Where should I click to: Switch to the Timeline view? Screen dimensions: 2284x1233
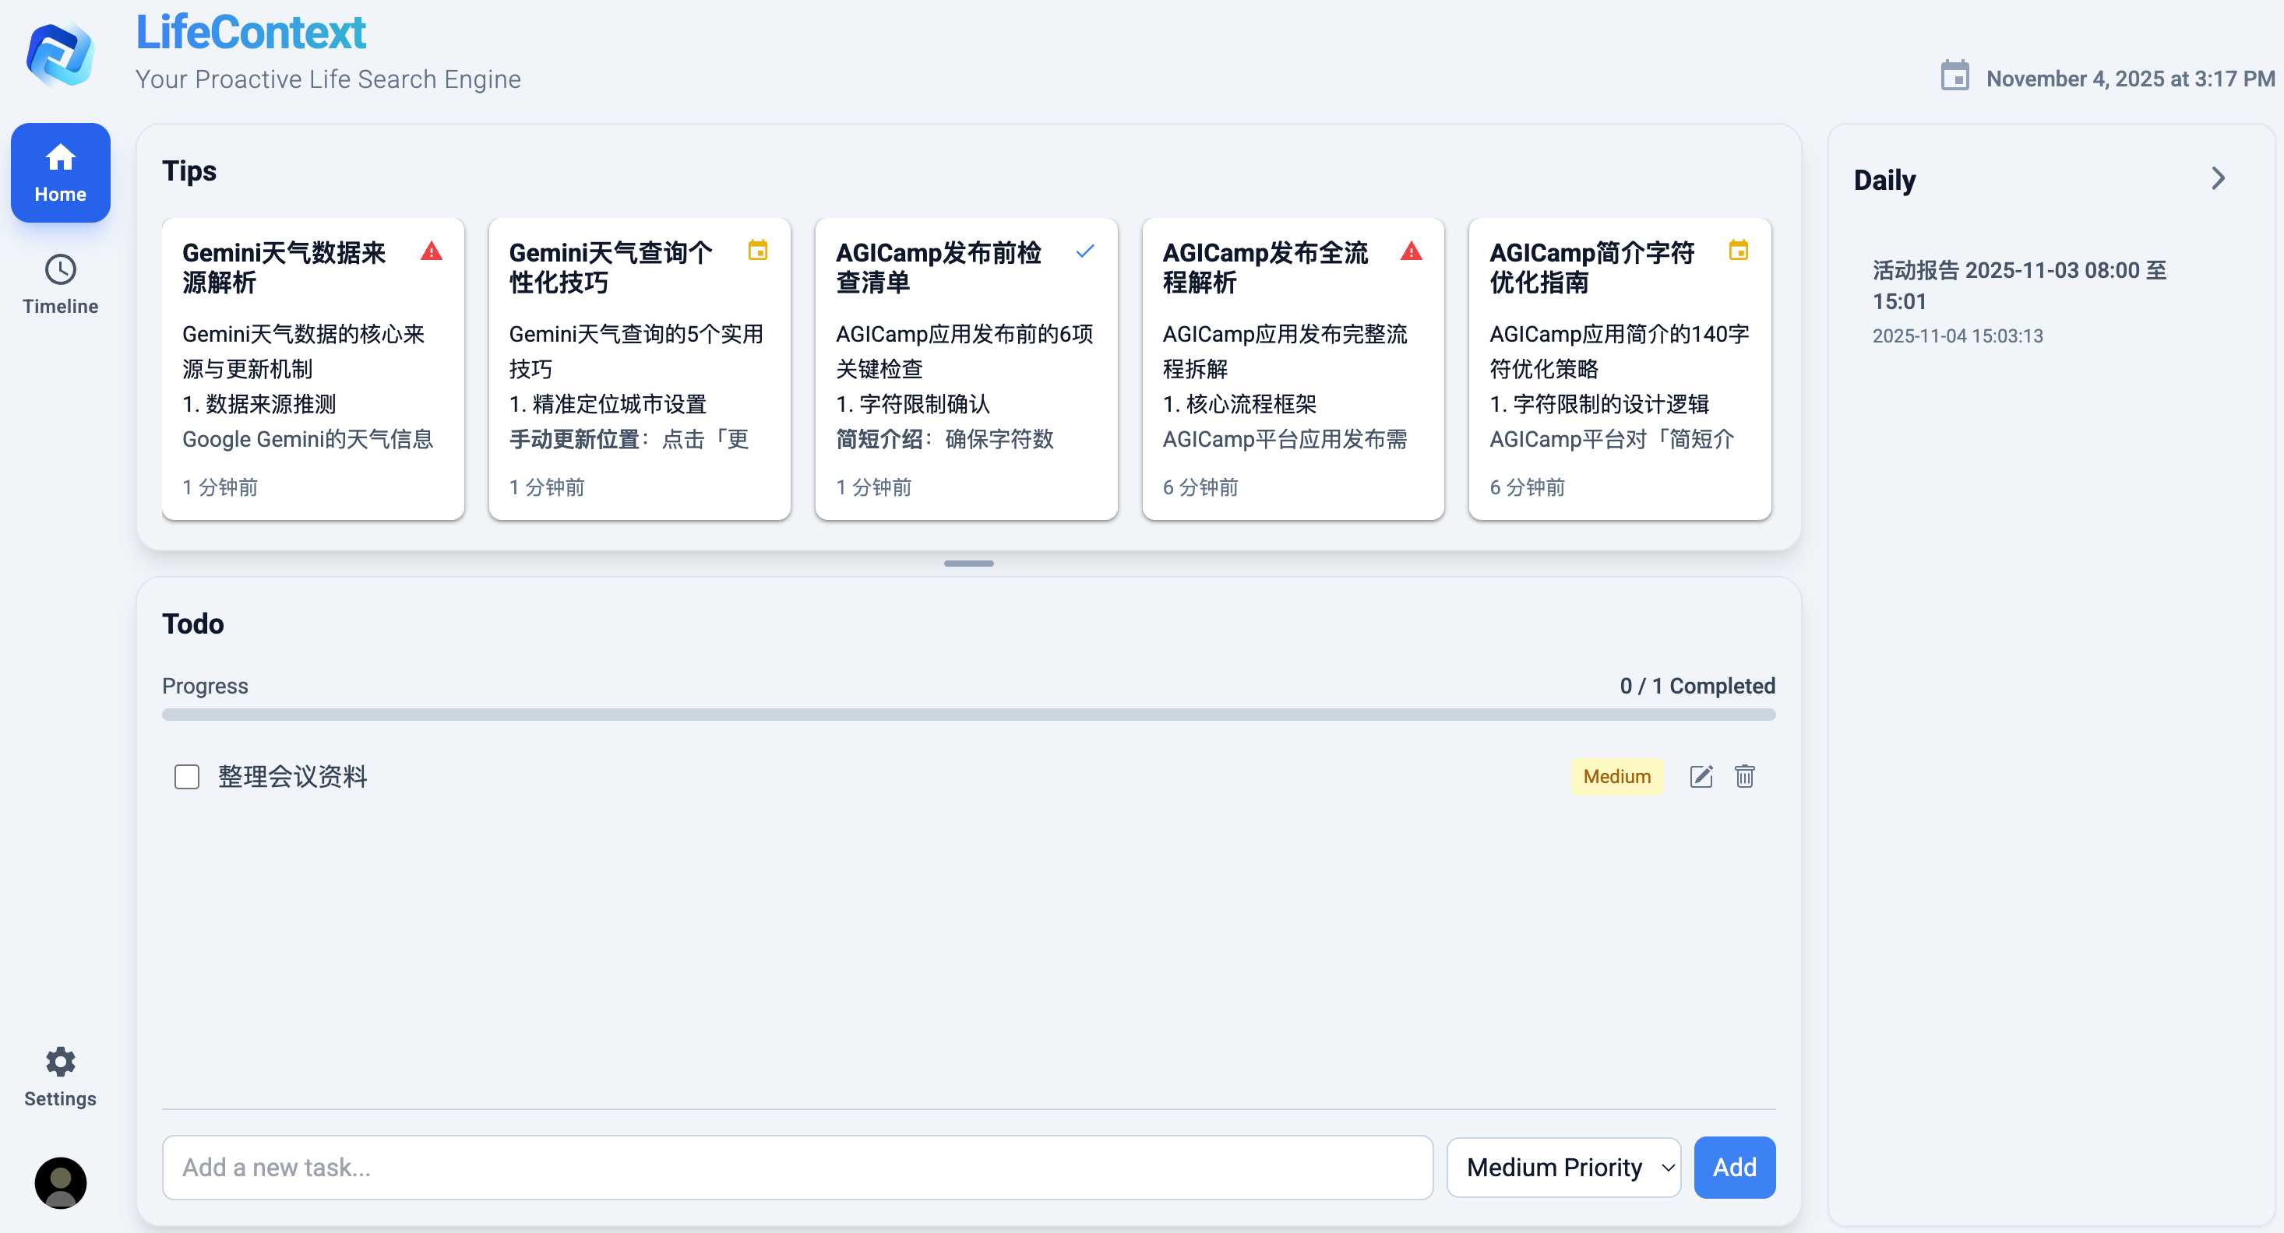click(x=59, y=283)
